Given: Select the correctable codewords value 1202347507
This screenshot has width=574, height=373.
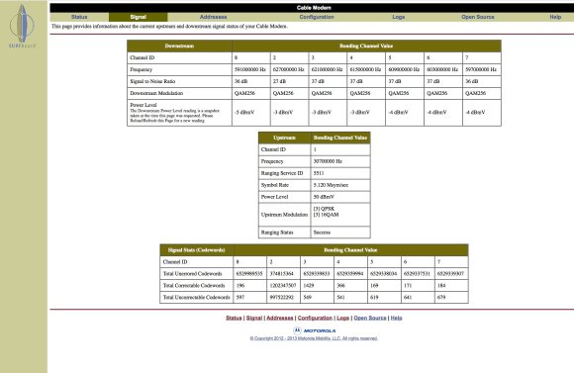Looking at the screenshot, I should pyautogui.click(x=283, y=285).
